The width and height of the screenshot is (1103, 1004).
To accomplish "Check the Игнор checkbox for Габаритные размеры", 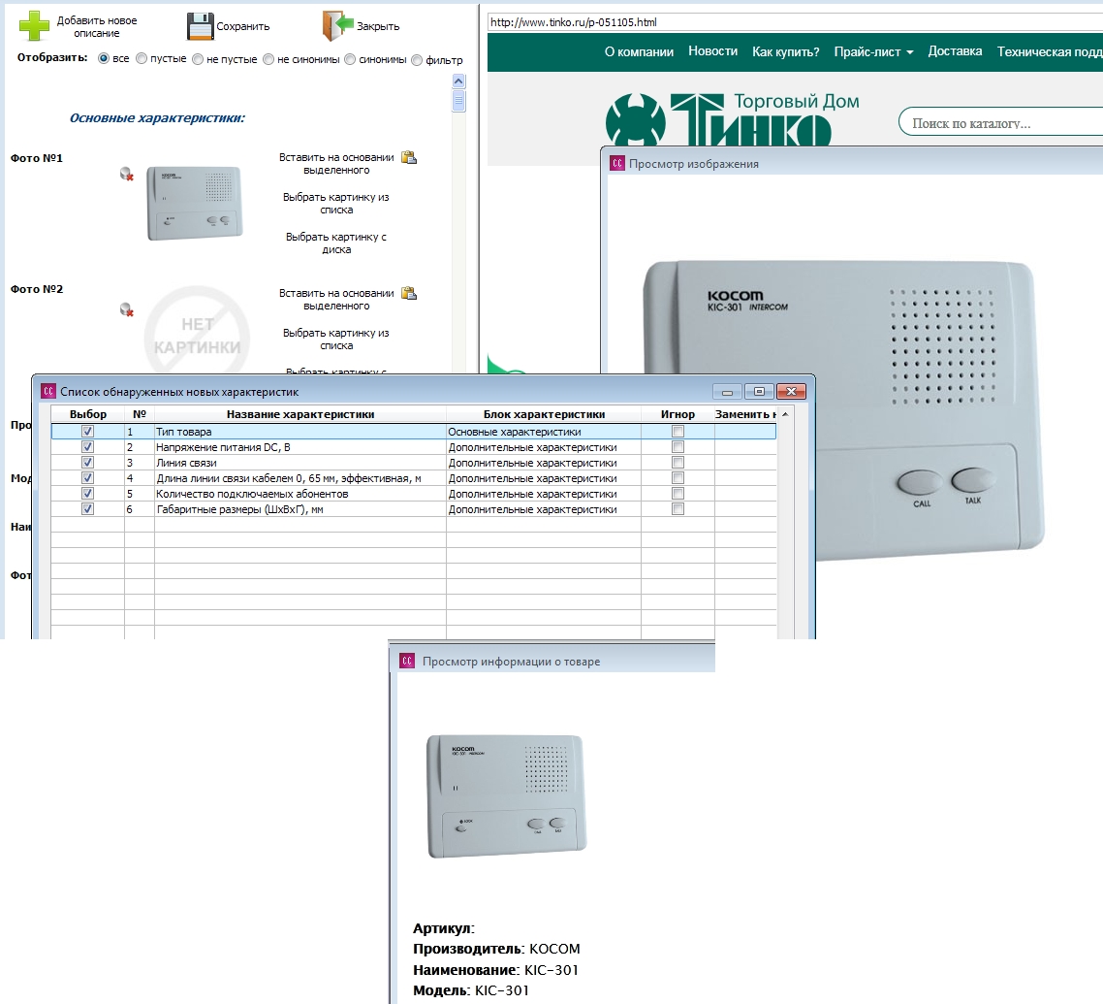I will [678, 509].
